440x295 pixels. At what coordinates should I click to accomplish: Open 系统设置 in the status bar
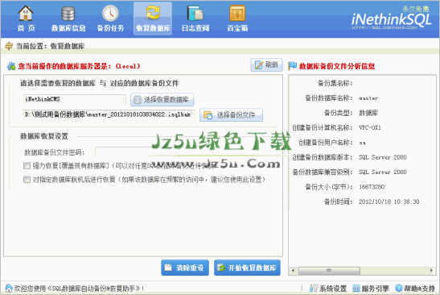pyautogui.click(x=328, y=289)
